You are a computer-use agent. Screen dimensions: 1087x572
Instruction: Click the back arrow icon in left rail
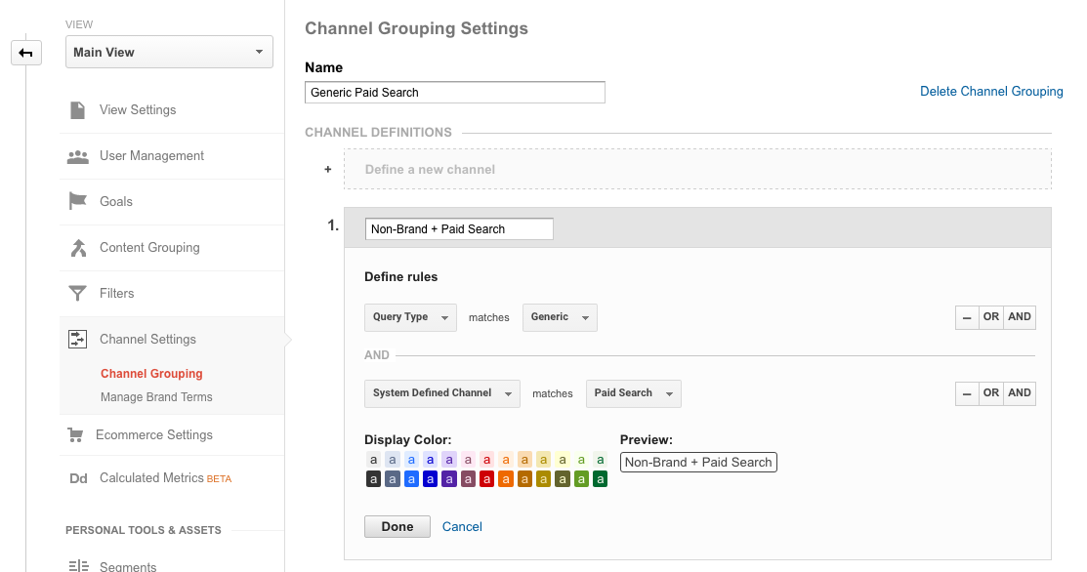click(x=26, y=53)
